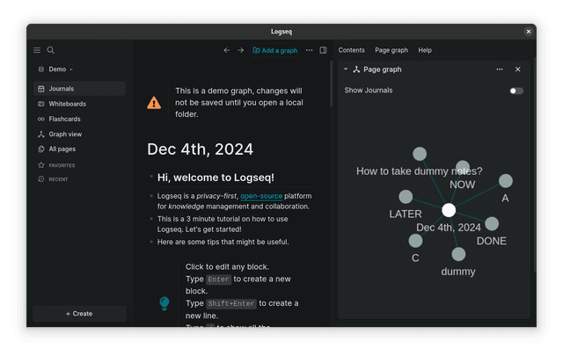Select the LATER node in page graph
This screenshot has height=356, width=563.
coord(406,197)
